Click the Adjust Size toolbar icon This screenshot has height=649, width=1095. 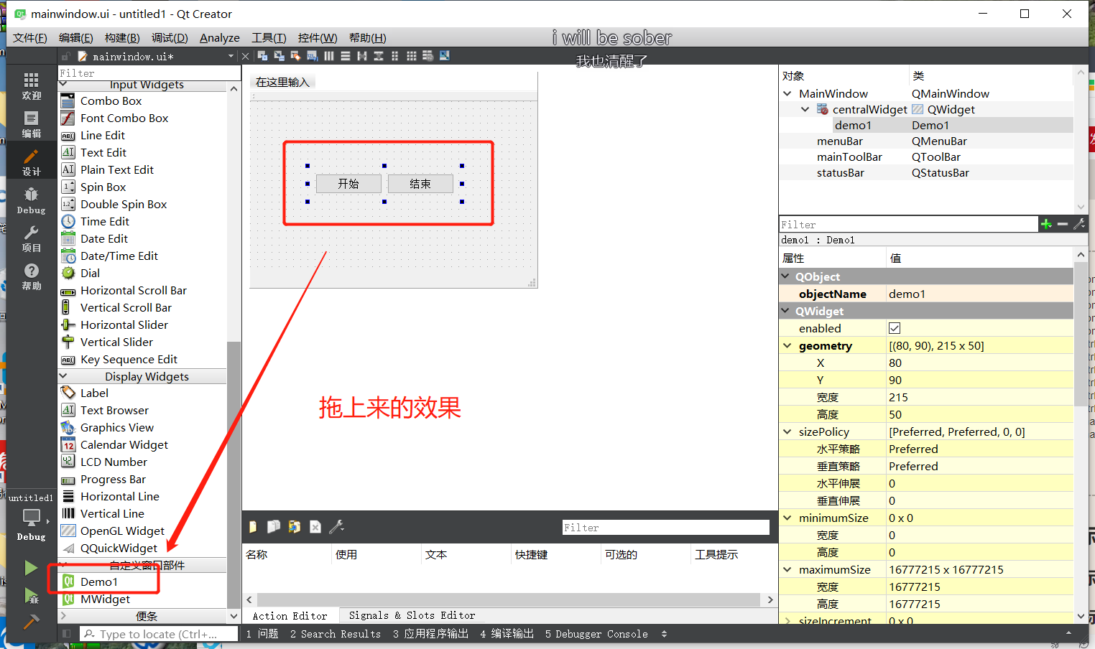click(x=445, y=55)
